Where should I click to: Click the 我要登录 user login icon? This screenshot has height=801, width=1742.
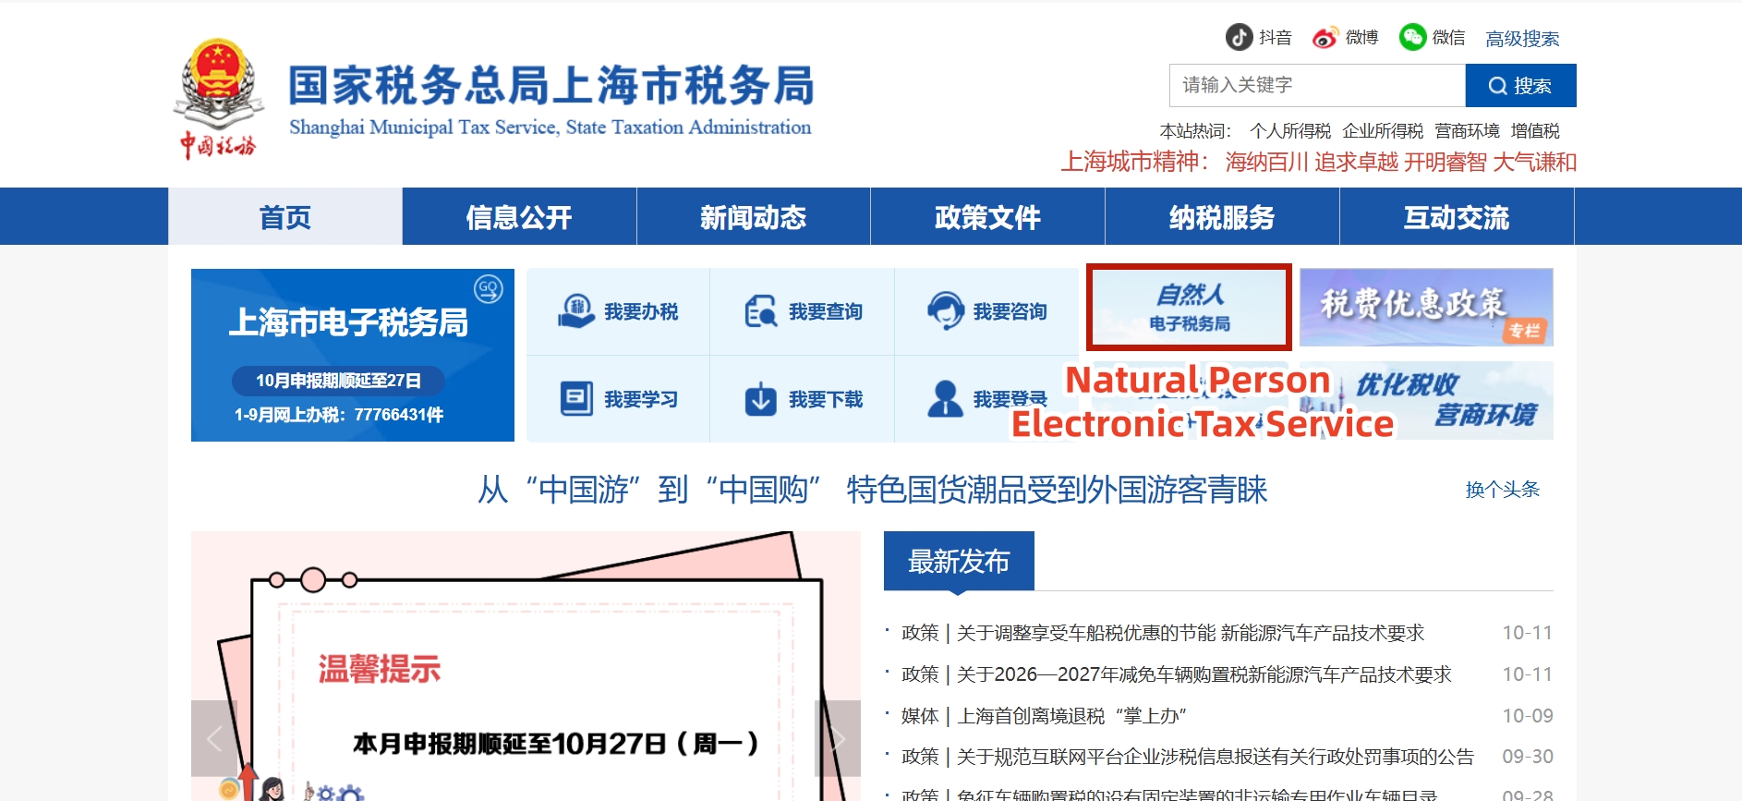pyautogui.click(x=946, y=399)
